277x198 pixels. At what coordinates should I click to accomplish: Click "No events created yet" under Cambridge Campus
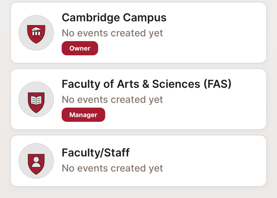point(112,33)
